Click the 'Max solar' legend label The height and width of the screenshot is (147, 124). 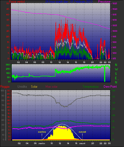click(52, 87)
